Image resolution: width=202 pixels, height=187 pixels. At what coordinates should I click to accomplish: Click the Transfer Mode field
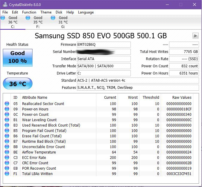tap(104, 66)
